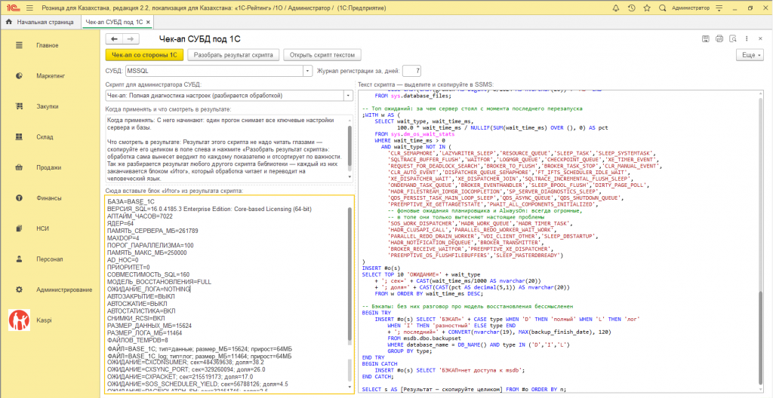Click the Начальная страница home icon

[9, 22]
